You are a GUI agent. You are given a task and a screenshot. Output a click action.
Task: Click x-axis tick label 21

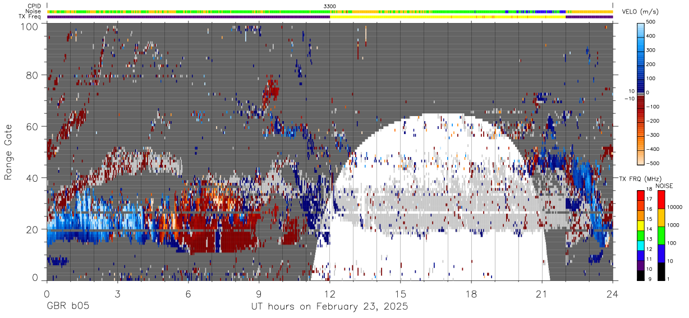(541, 293)
